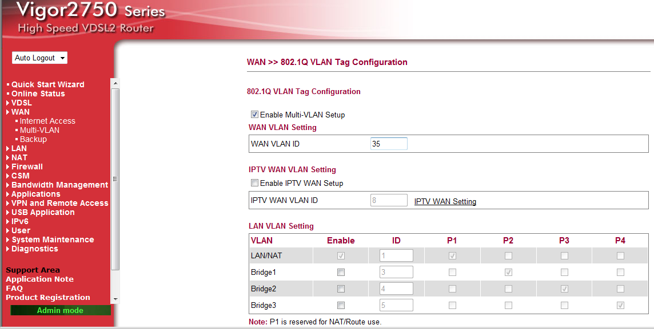Open the Application Note link
This screenshot has width=654, height=329.
(39, 279)
